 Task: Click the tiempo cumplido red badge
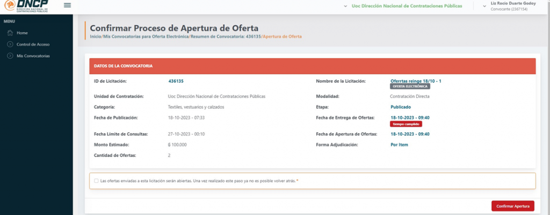pyautogui.click(x=406, y=124)
